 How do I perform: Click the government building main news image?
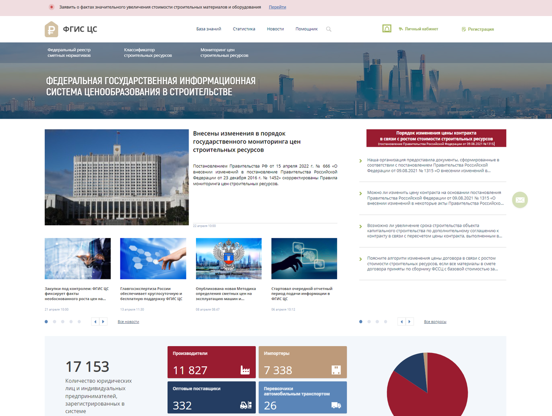pyautogui.click(x=116, y=177)
